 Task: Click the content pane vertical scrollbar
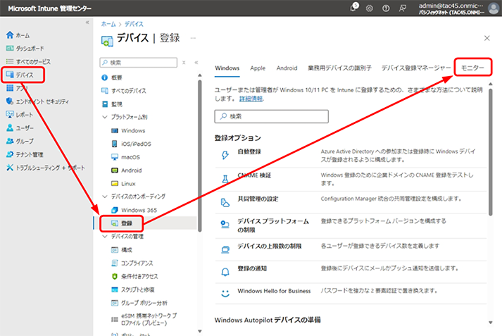491,152
